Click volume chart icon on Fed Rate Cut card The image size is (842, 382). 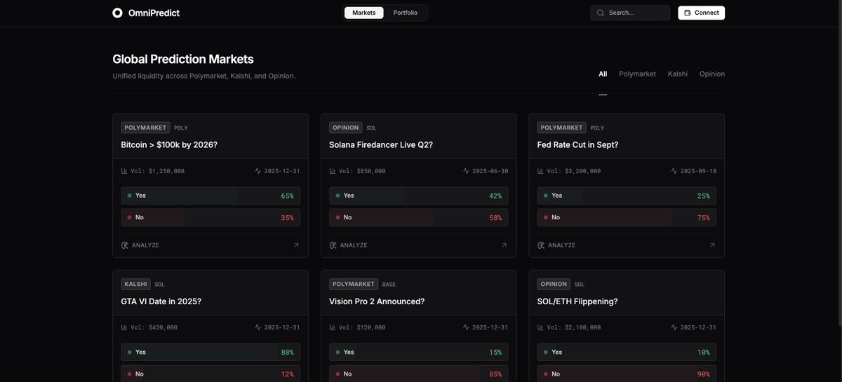[x=540, y=171]
